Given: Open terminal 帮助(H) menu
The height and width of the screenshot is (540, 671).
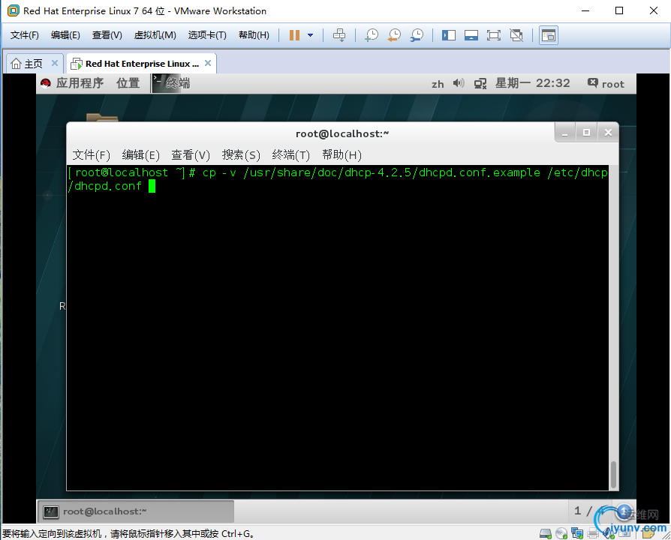Looking at the screenshot, I should point(342,154).
